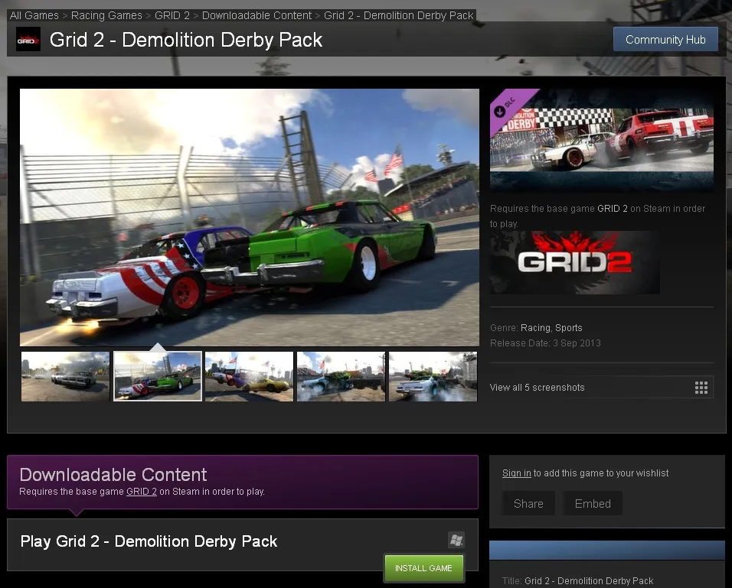Open Grid 2 - Demolition Derby Pack breadcrumb
This screenshot has width=732, height=588.
pyautogui.click(x=398, y=15)
